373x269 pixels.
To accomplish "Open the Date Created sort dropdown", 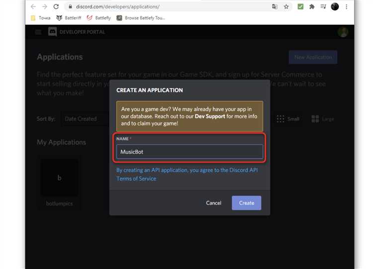I will tap(86, 119).
